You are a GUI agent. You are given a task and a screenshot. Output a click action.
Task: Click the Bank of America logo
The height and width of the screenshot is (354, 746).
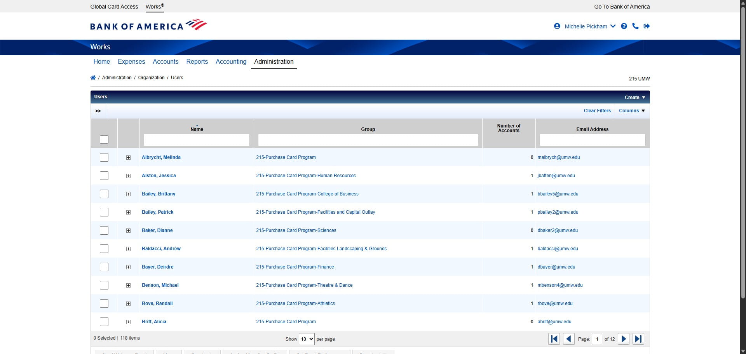(148, 25)
